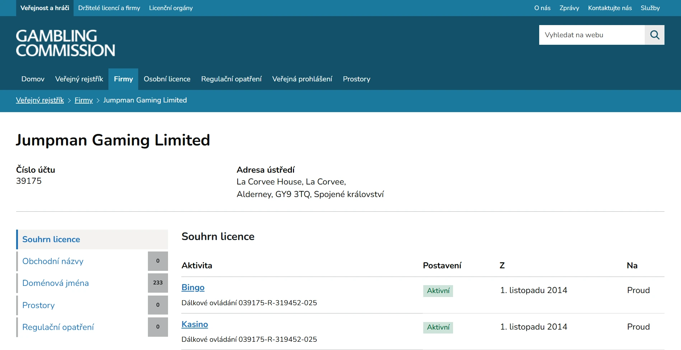Open Kontaktujte nás page
Screen dimensions: 681x350
pos(610,8)
